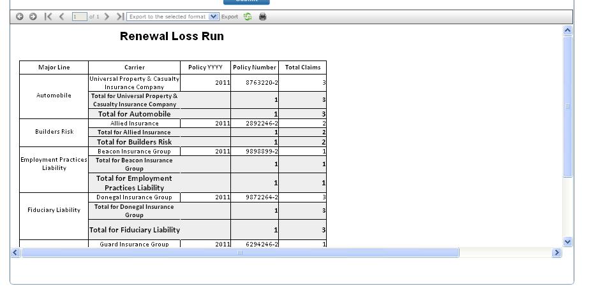The width and height of the screenshot is (589, 291).
Task: Click the Policy YYYY column header
Action: coord(205,67)
